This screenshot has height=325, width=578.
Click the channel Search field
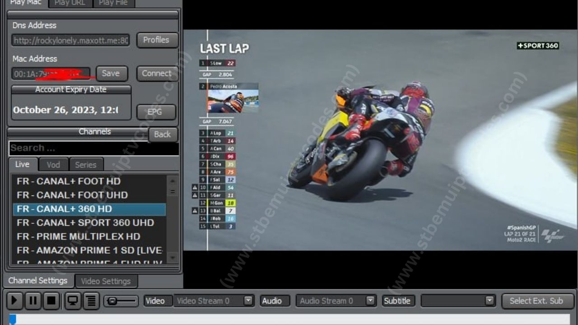point(94,148)
